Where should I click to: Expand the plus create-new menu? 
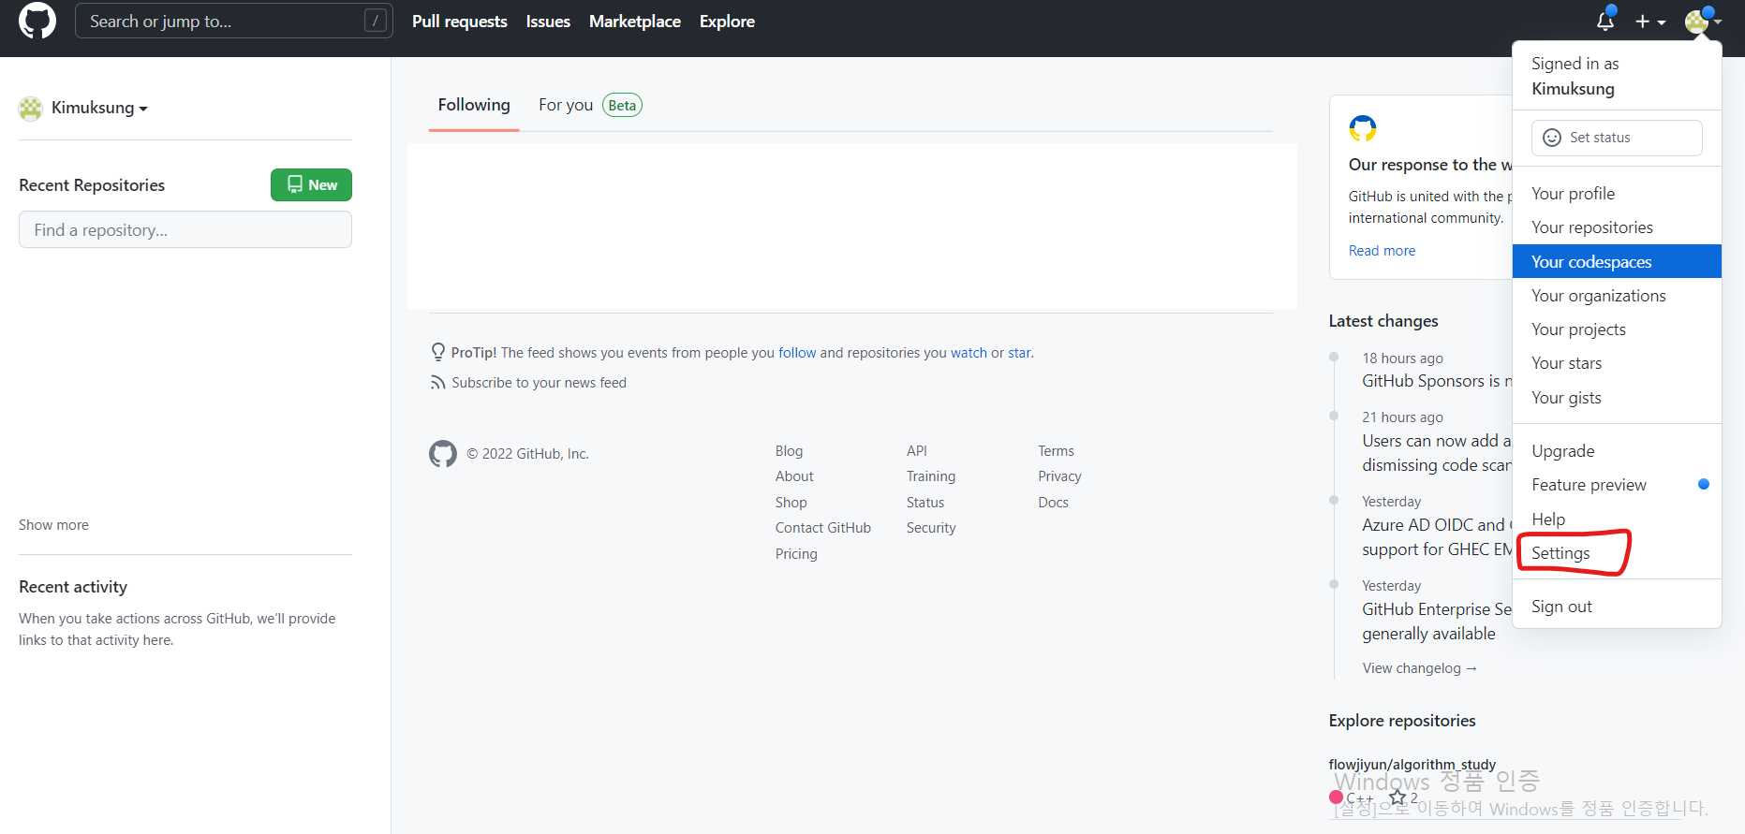point(1650,22)
